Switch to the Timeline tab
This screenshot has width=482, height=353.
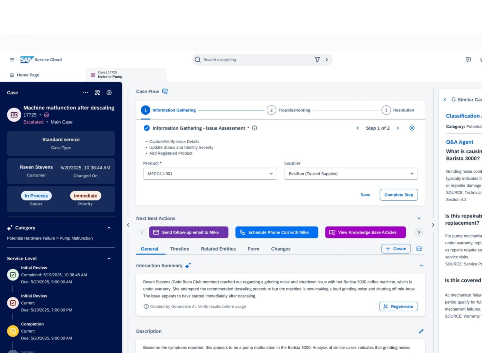coord(179,249)
